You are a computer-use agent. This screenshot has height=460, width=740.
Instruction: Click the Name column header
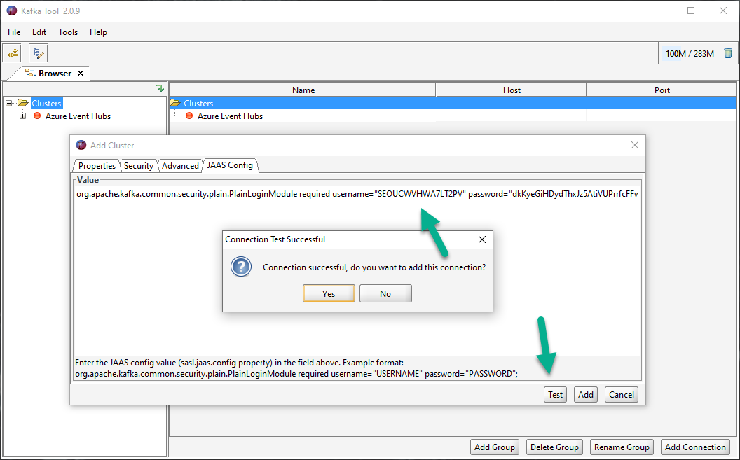coord(303,90)
